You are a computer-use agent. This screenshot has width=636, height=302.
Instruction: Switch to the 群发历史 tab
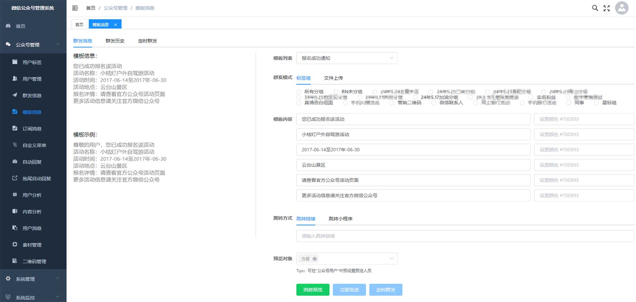115,41
